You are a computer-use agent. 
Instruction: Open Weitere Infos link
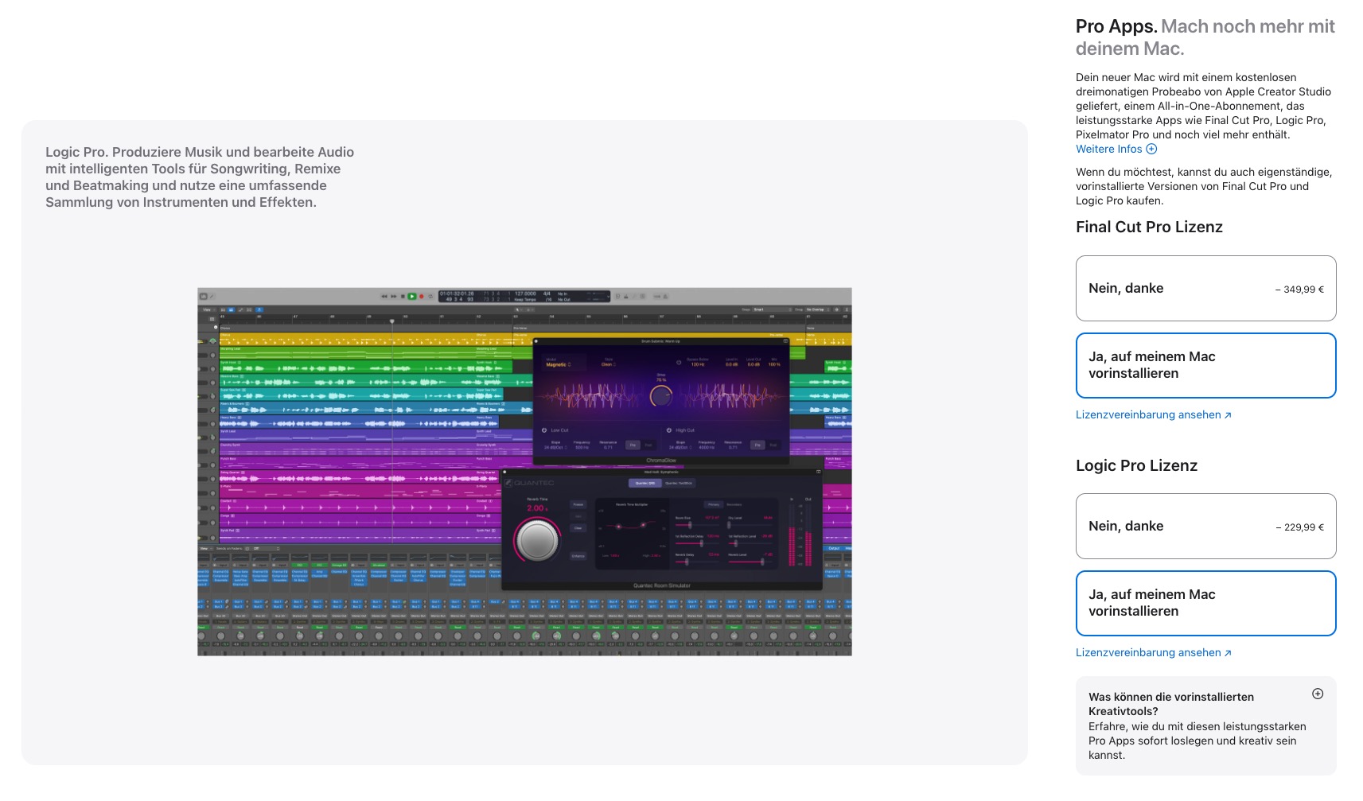(1108, 150)
